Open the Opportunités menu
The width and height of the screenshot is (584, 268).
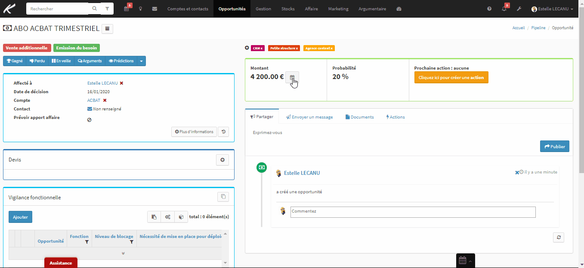232,9
